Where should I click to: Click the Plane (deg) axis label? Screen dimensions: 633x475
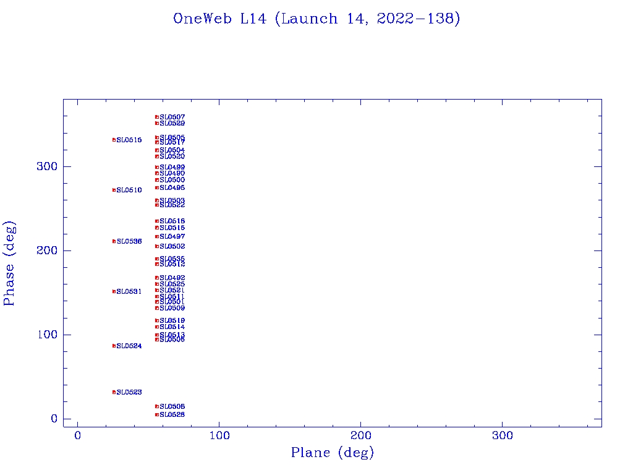tap(332, 452)
